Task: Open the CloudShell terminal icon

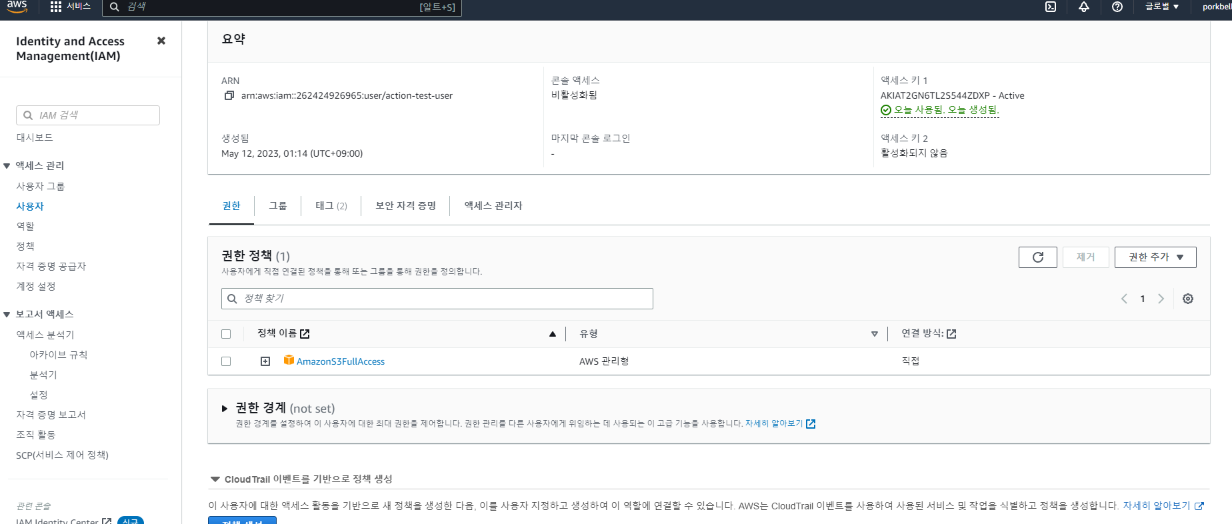Action: pyautogui.click(x=1051, y=7)
